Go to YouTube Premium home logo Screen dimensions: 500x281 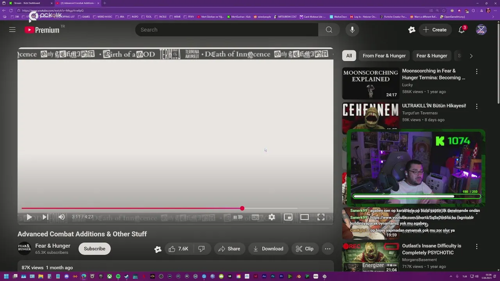coord(42,30)
